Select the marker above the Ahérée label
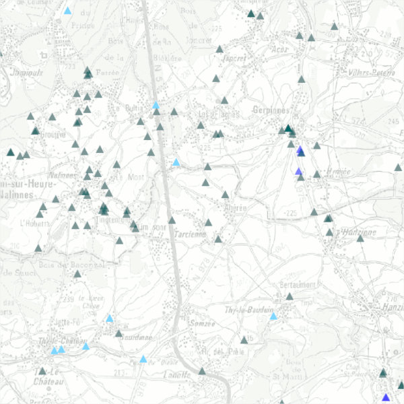Viewport: 404px width, 404px height. coord(226,195)
